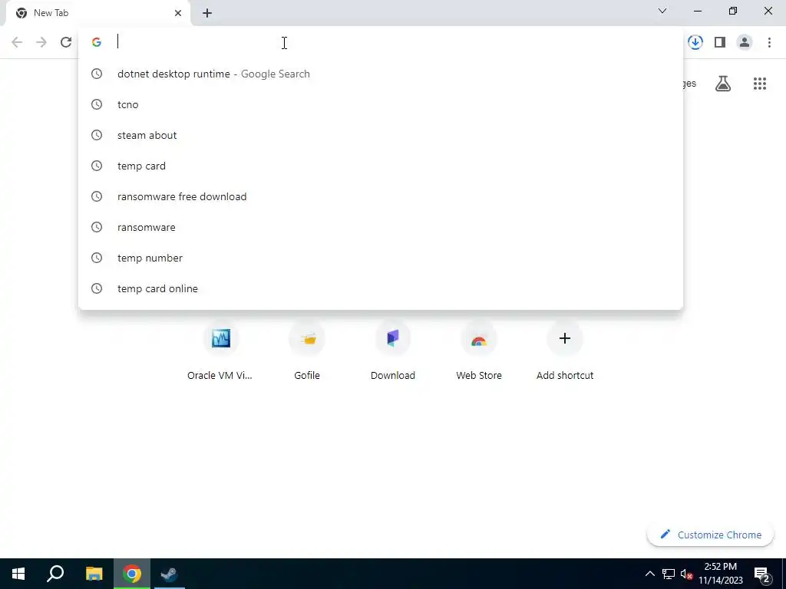Choose the 'tcno' suggestion
The width and height of the screenshot is (786, 589).
(x=381, y=104)
